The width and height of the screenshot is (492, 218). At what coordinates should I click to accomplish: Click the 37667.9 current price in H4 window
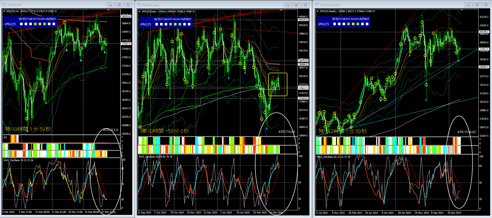click(x=126, y=44)
